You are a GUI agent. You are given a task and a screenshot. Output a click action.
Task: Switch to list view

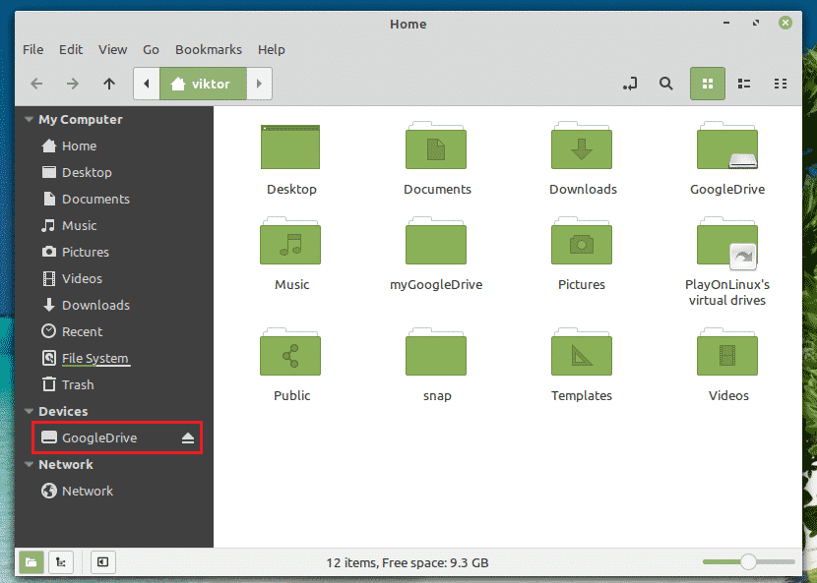click(x=745, y=85)
